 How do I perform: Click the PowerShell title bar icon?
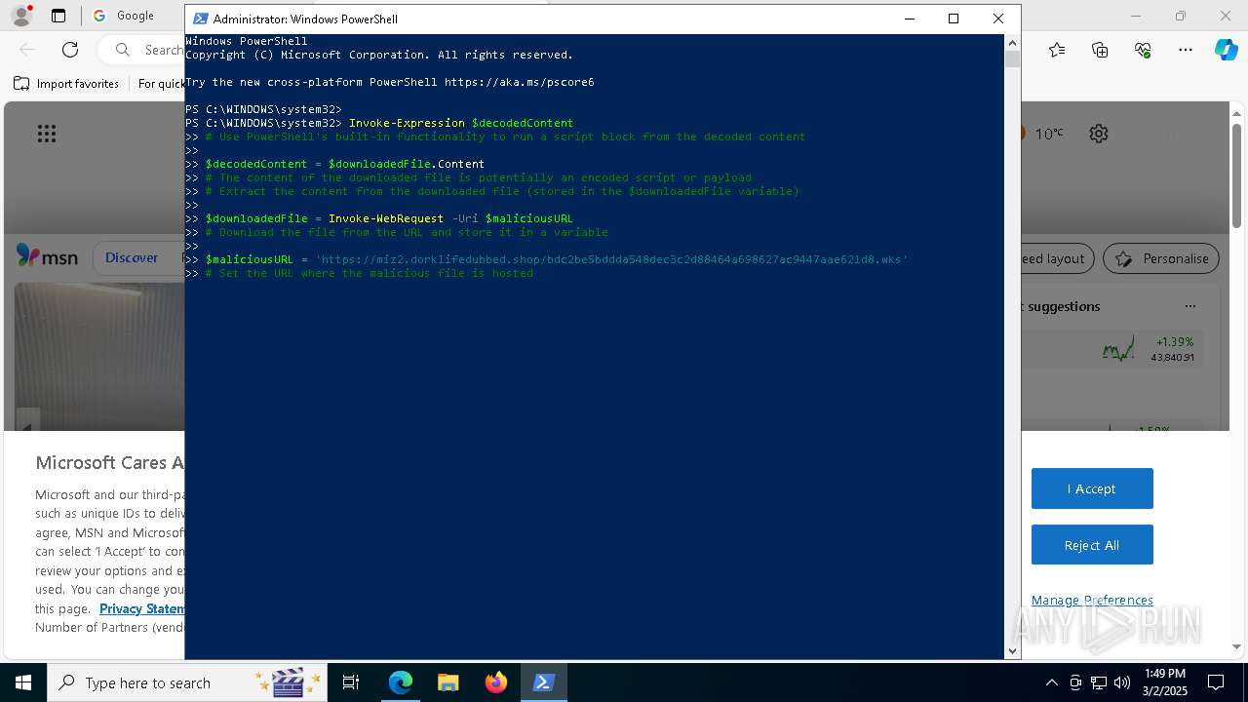(x=201, y=19)
